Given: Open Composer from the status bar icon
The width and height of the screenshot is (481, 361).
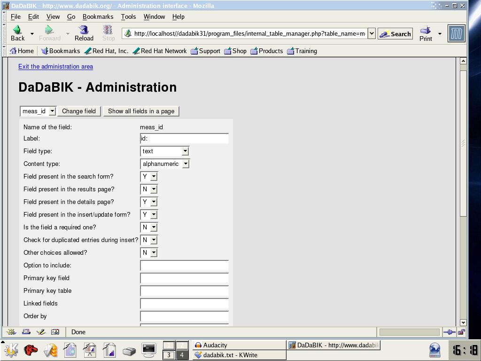Looking at the screenshot, I should tap(41, 332).
